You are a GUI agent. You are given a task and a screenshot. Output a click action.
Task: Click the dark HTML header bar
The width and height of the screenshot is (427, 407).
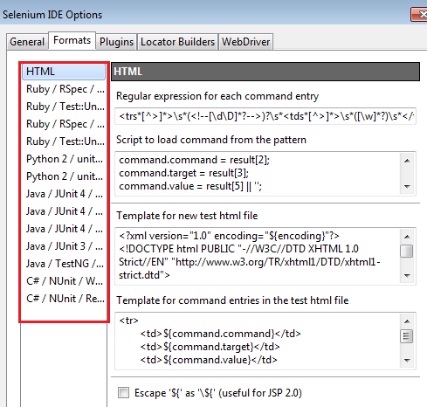265,72
